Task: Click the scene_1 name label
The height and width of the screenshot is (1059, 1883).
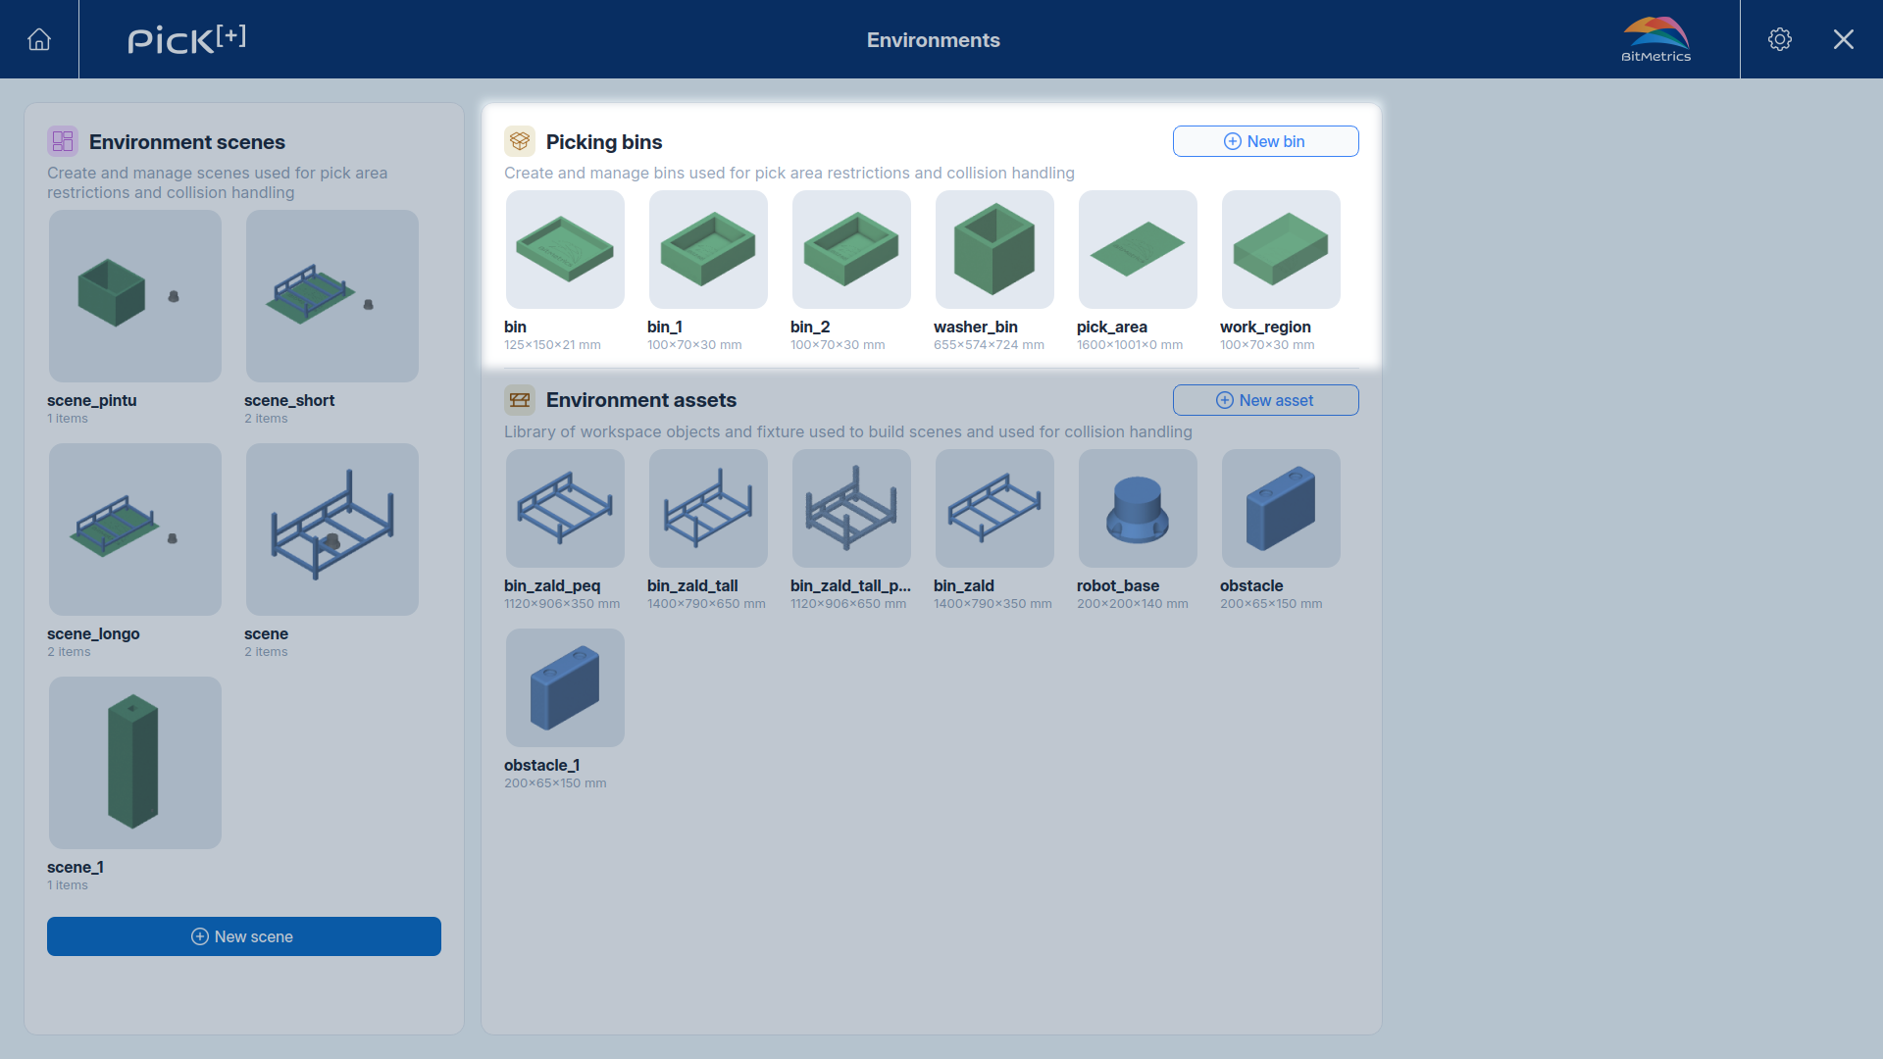Action: 76,867
